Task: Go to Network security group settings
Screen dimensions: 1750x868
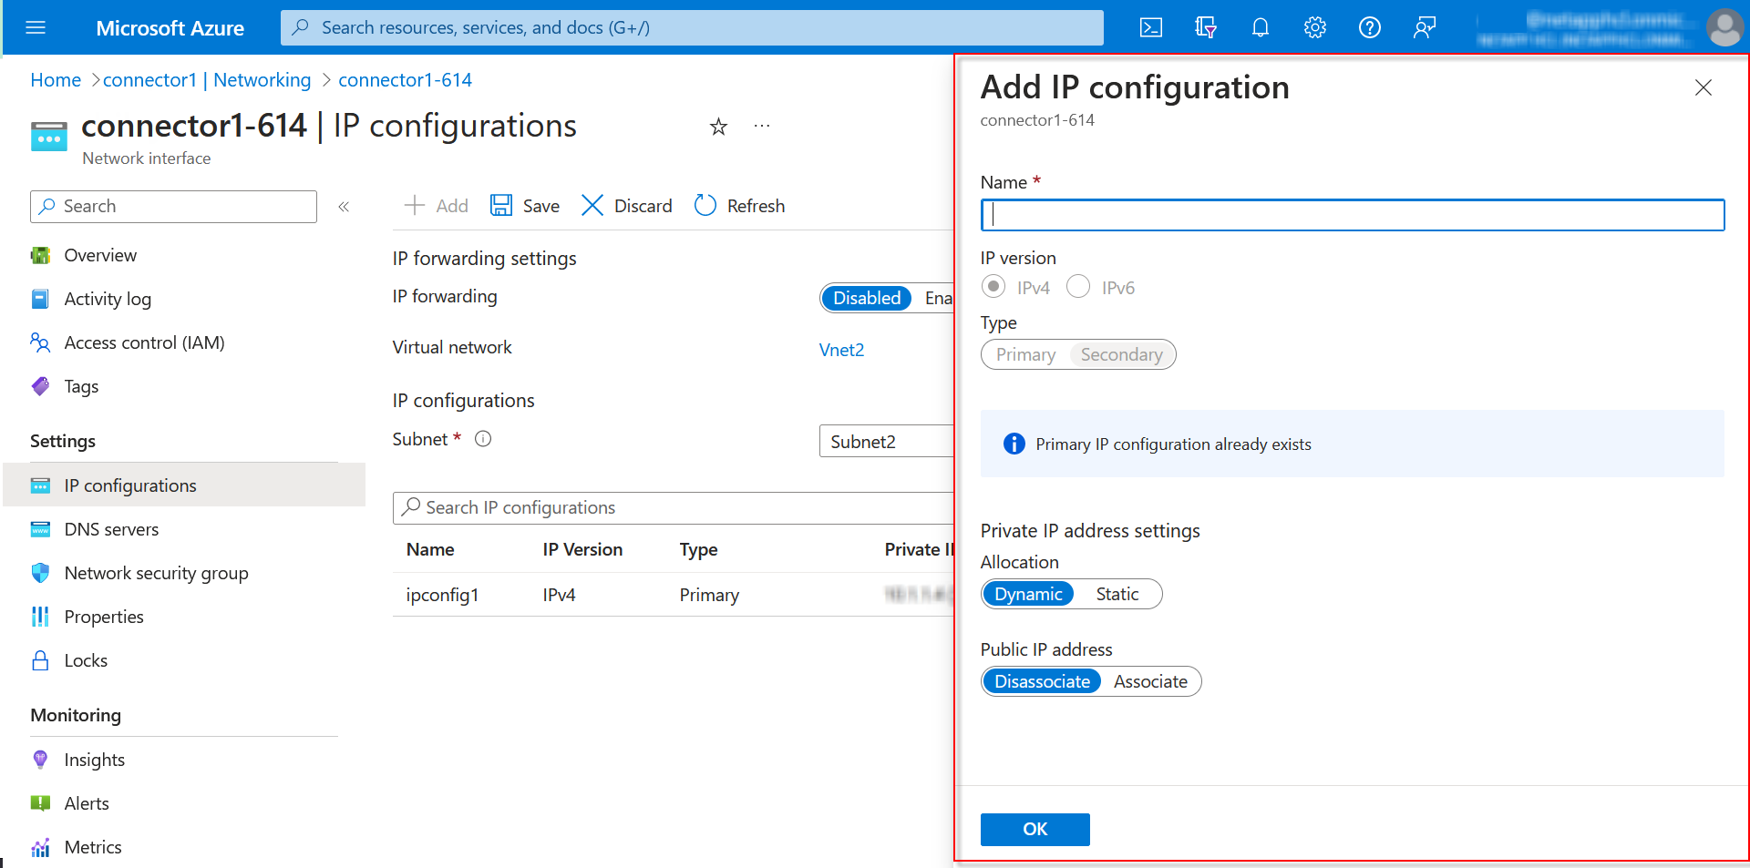Action: [x=156, y=573]
